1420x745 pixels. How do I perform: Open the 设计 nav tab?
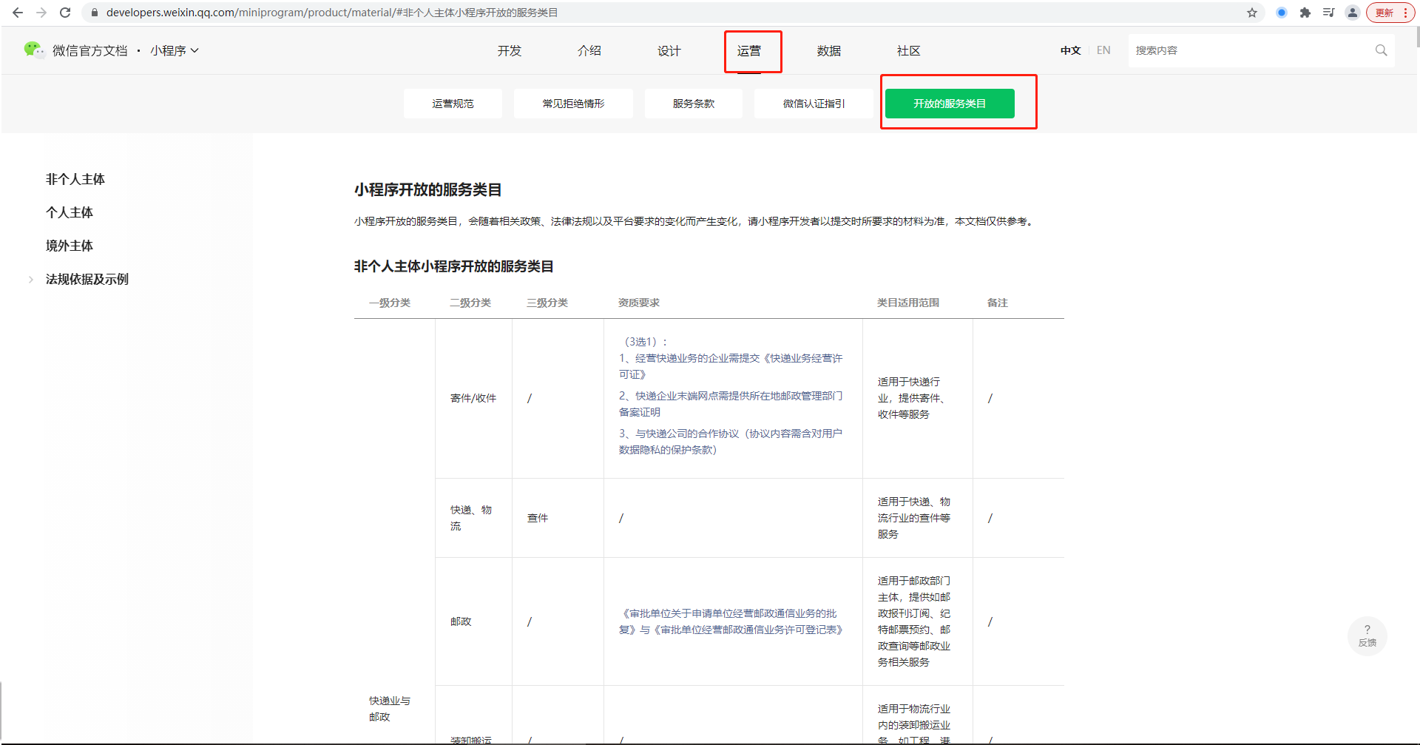click(x=669, y=50)
